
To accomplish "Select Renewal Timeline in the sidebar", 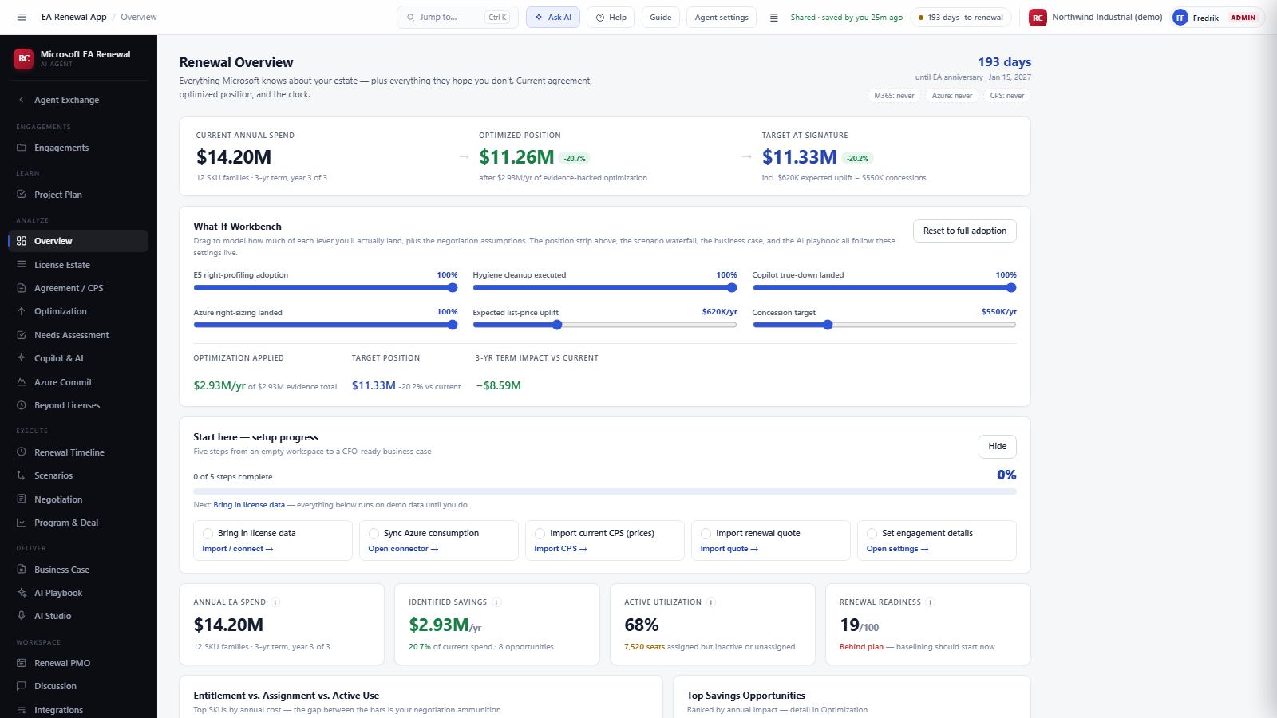I will 78,452.
